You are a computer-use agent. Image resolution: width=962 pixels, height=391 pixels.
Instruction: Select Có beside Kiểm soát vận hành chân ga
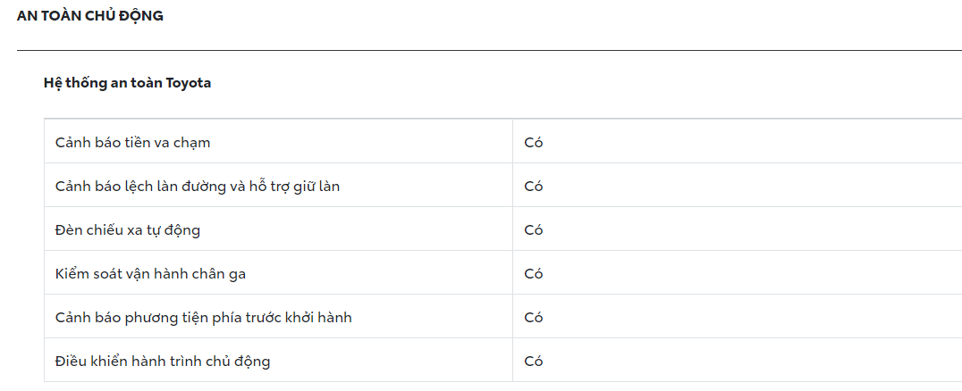(534, 274)
